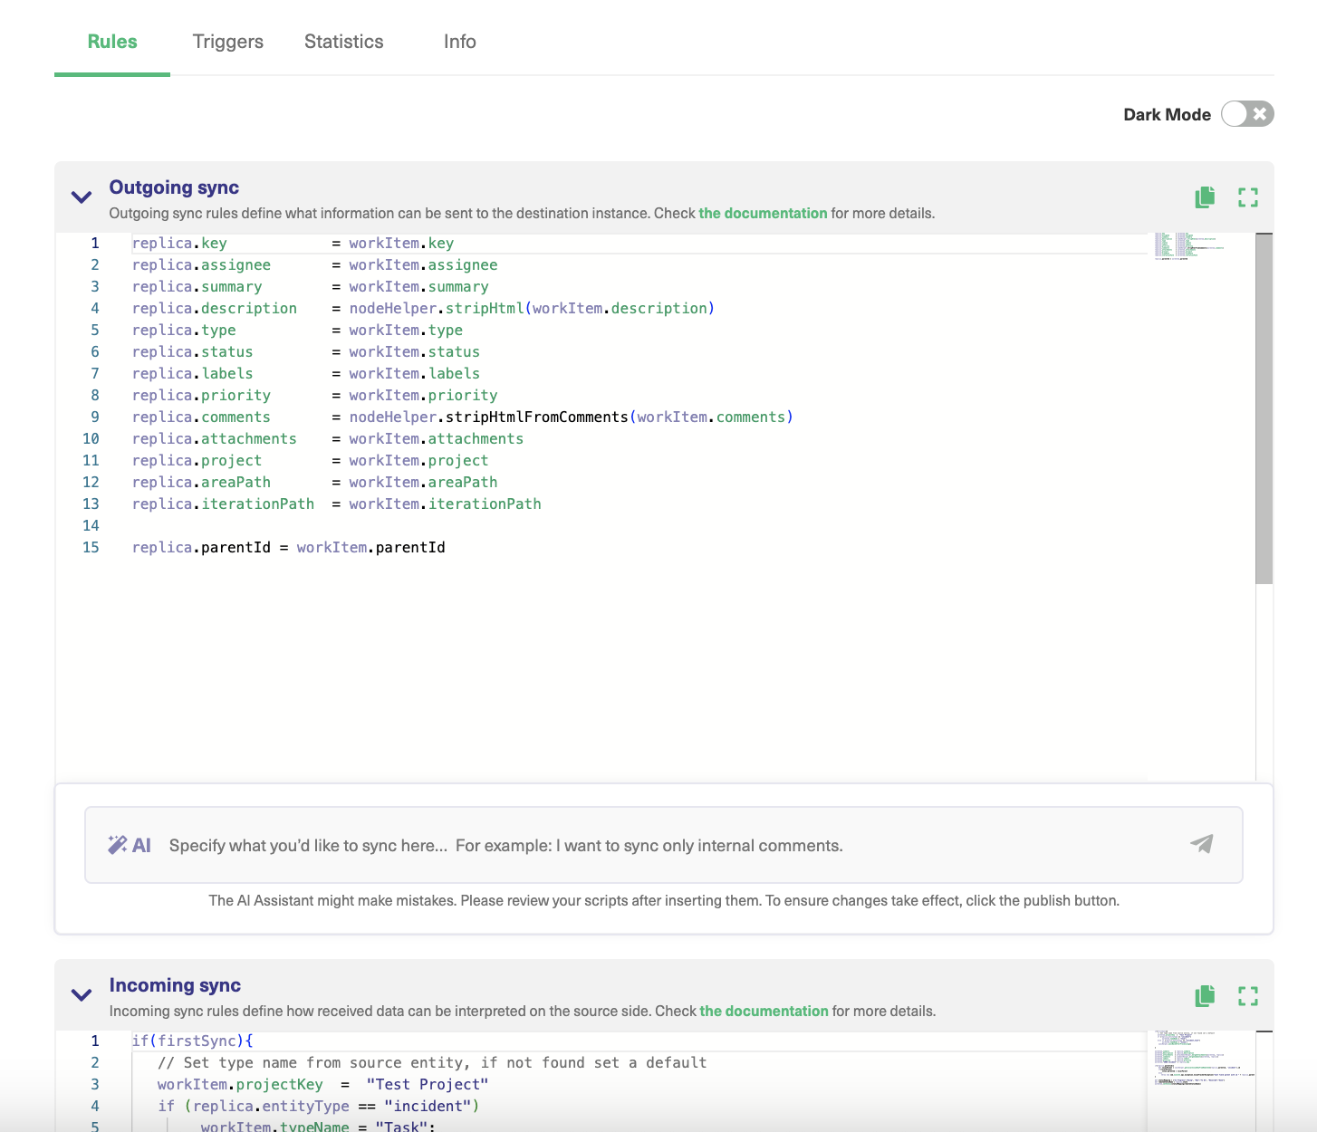Open the Incoming sync documentation link
Image resolution: width=1317 pixels, height=1132 pixels.
763,1011
